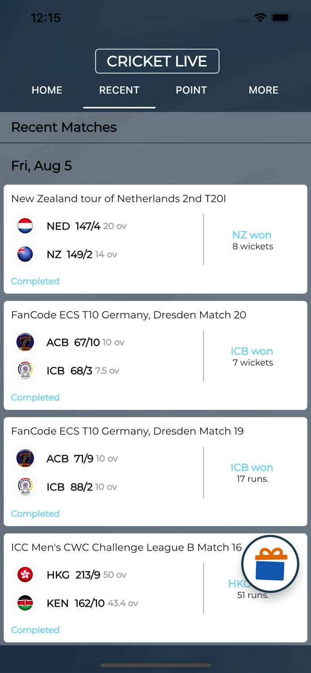The image size is (311, 673).
Task: Open the ICC CWC Challenge League match card
Action: pos(135,583)
